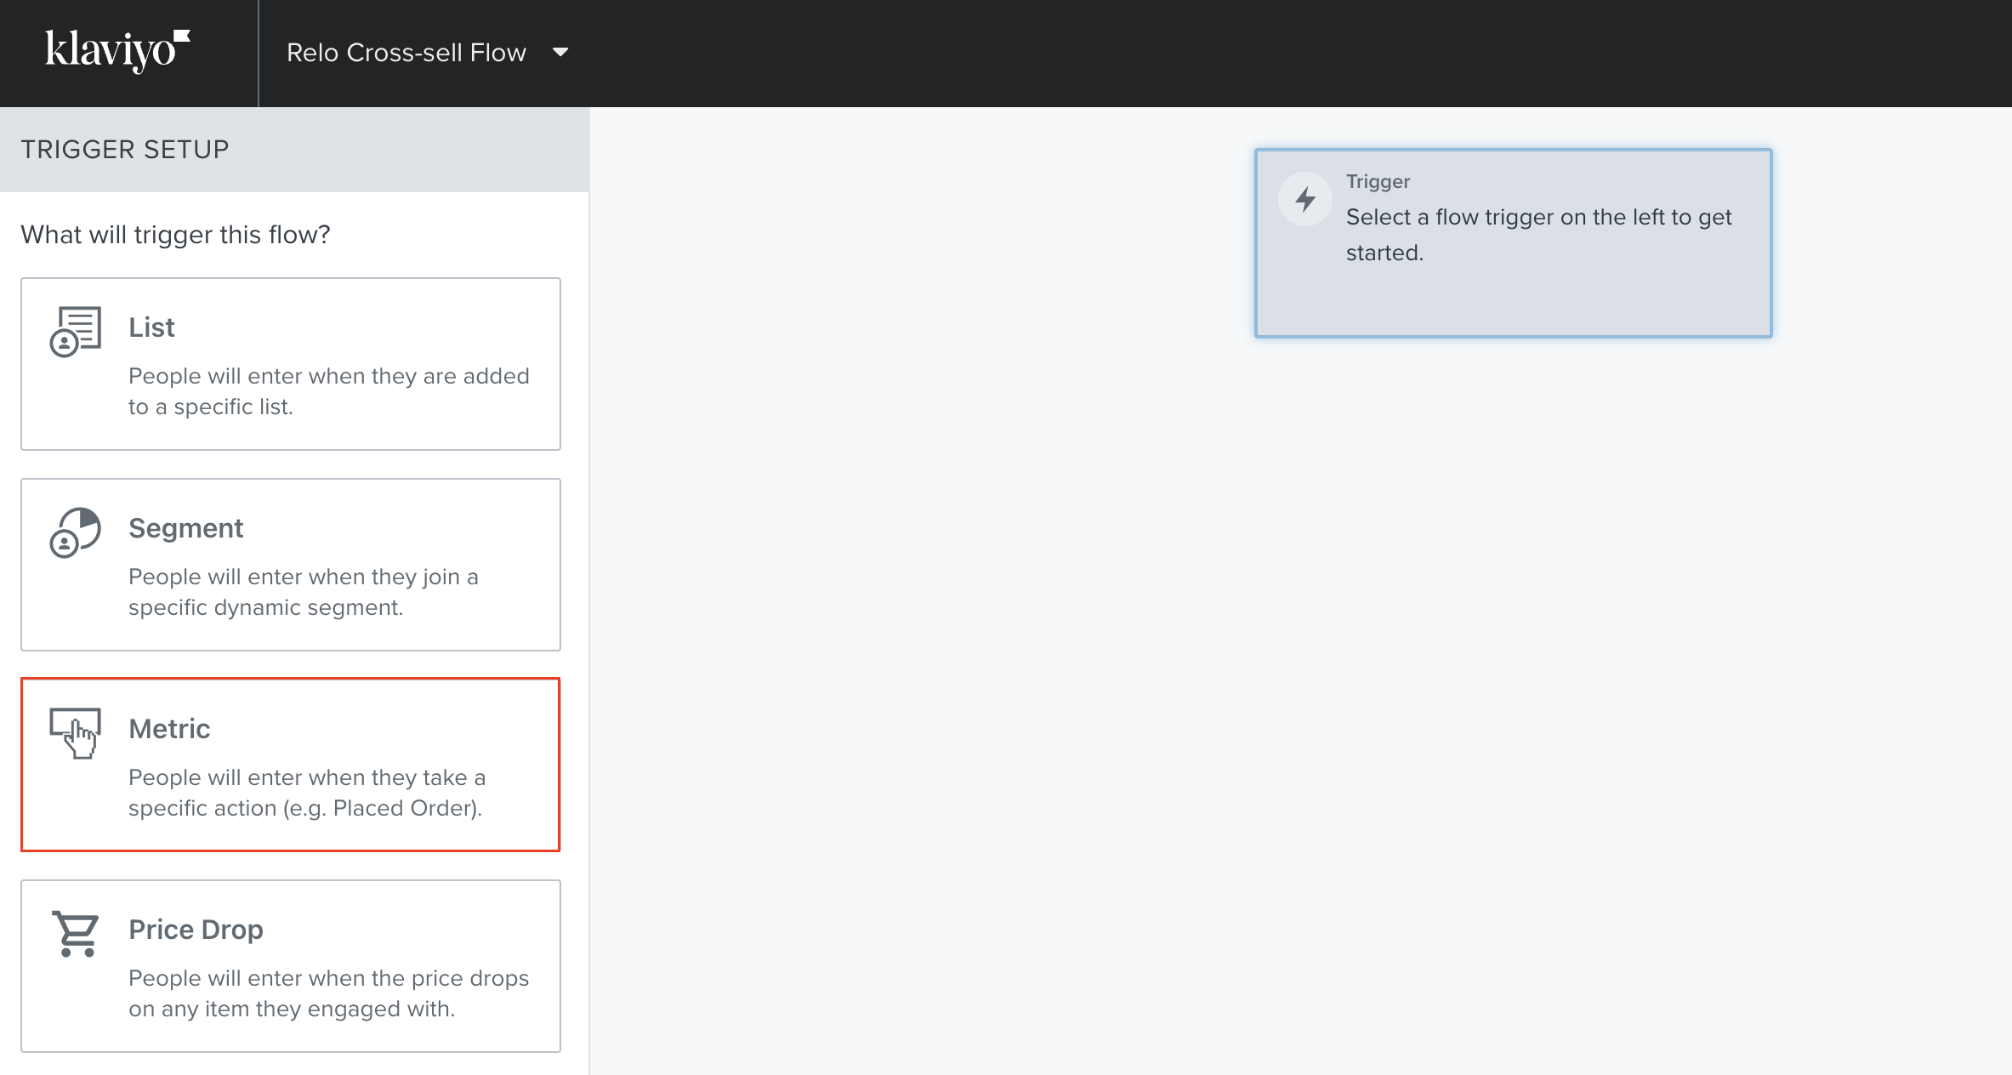2012x1075 pixels.
Task: Click the List trigger icon
Action: pyautogui.click(x=76, y=332)
